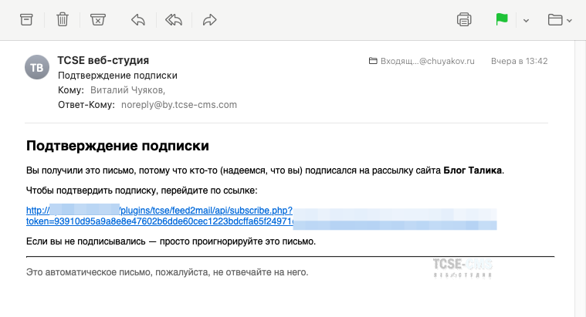This screenshot has width=586, height=317.
Task: Delete the email with the trash icon
Action: tap(63, 19)
